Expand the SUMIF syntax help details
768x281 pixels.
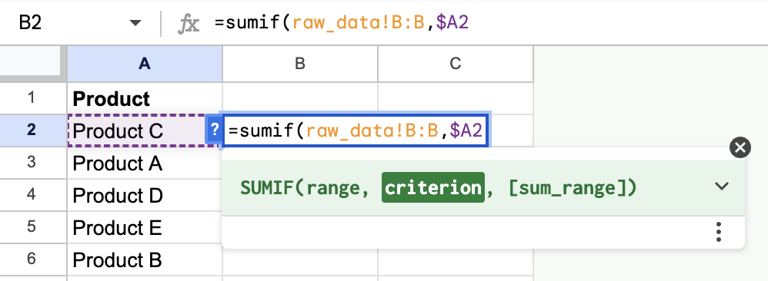pyautogui.click(x=722, y=187)
